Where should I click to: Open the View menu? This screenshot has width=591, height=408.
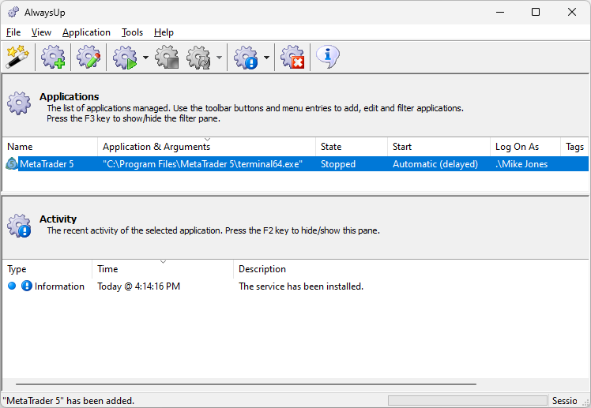(x=41, y=32)
